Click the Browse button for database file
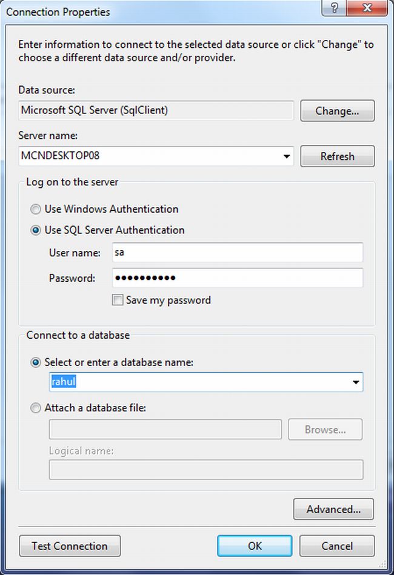The image size is (394, 575). click(325, 429)
